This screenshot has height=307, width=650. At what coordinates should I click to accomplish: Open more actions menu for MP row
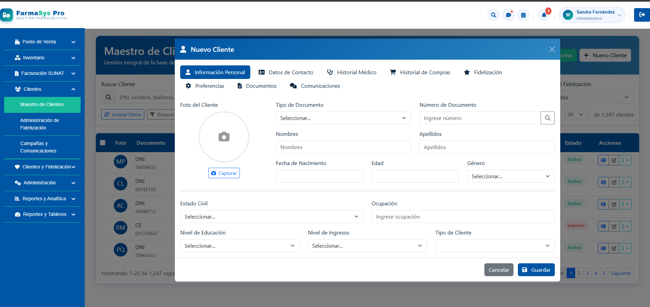[625, 160]
